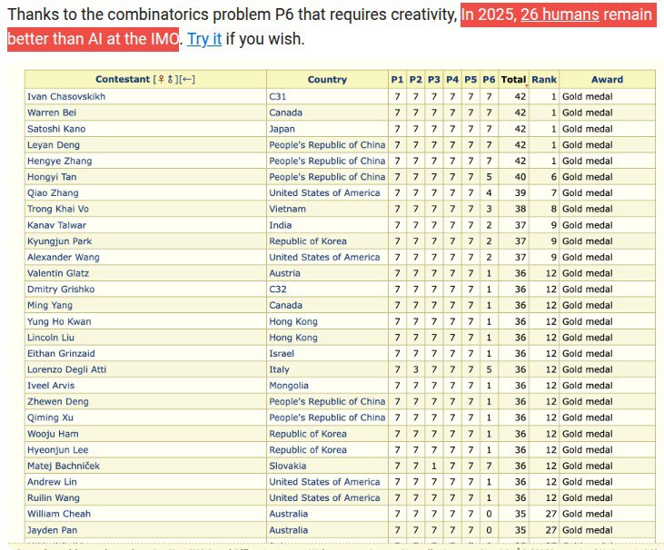This screenshot has height=550, width=664.
Task: Sort table by Rank column header
Action: 544,80
